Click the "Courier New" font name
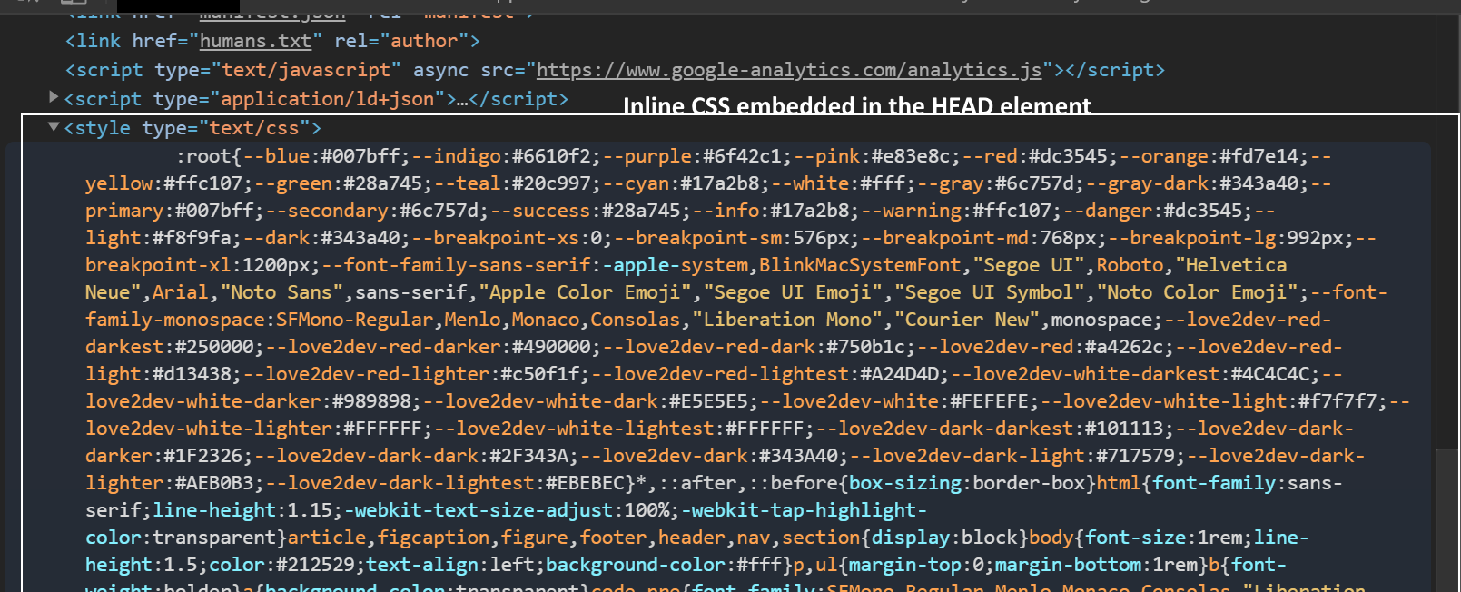 coord(967,320)
